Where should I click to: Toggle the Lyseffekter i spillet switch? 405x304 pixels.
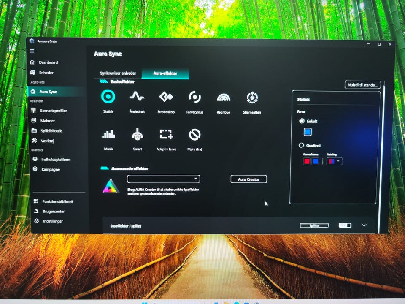(345, 225)
